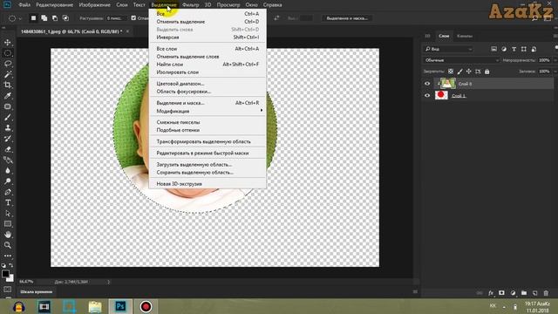
Task: Select the Clone Stamp tool
Action: [x=8, y=128]
